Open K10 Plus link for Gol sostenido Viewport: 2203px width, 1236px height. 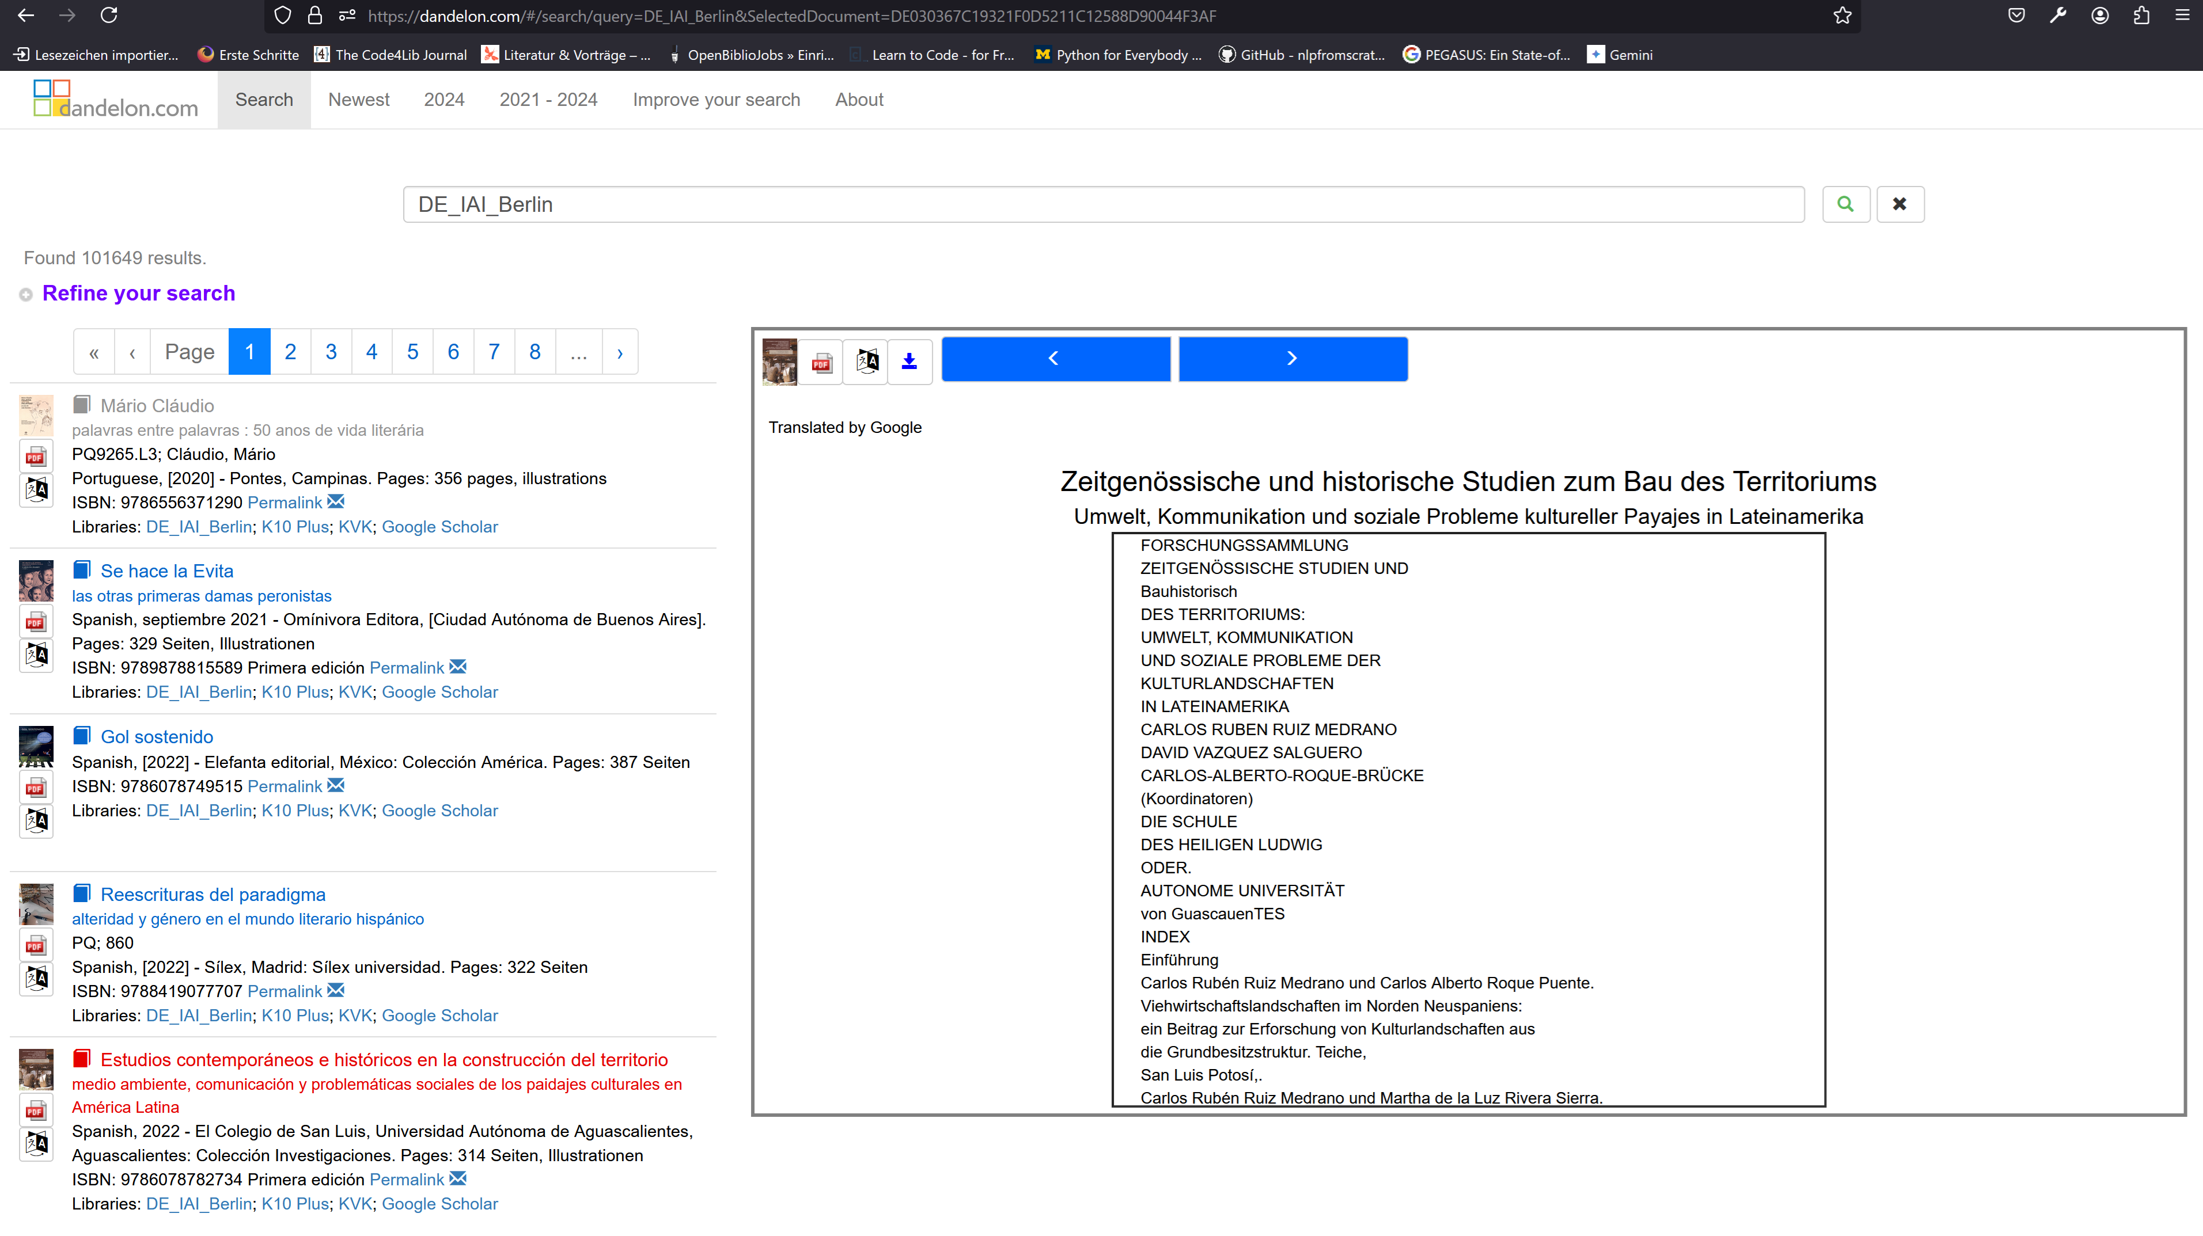coord(295,811)
